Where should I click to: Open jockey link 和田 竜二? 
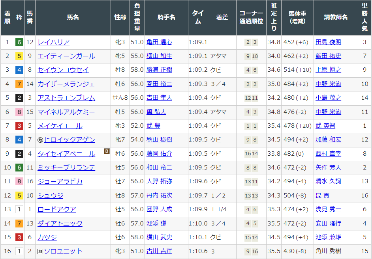pyautogui.click(x=159, y=168)
